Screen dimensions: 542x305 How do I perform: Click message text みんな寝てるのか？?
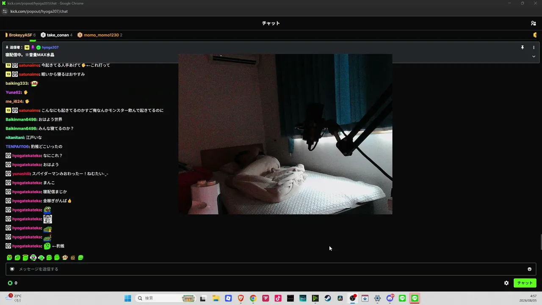point(56,128)
